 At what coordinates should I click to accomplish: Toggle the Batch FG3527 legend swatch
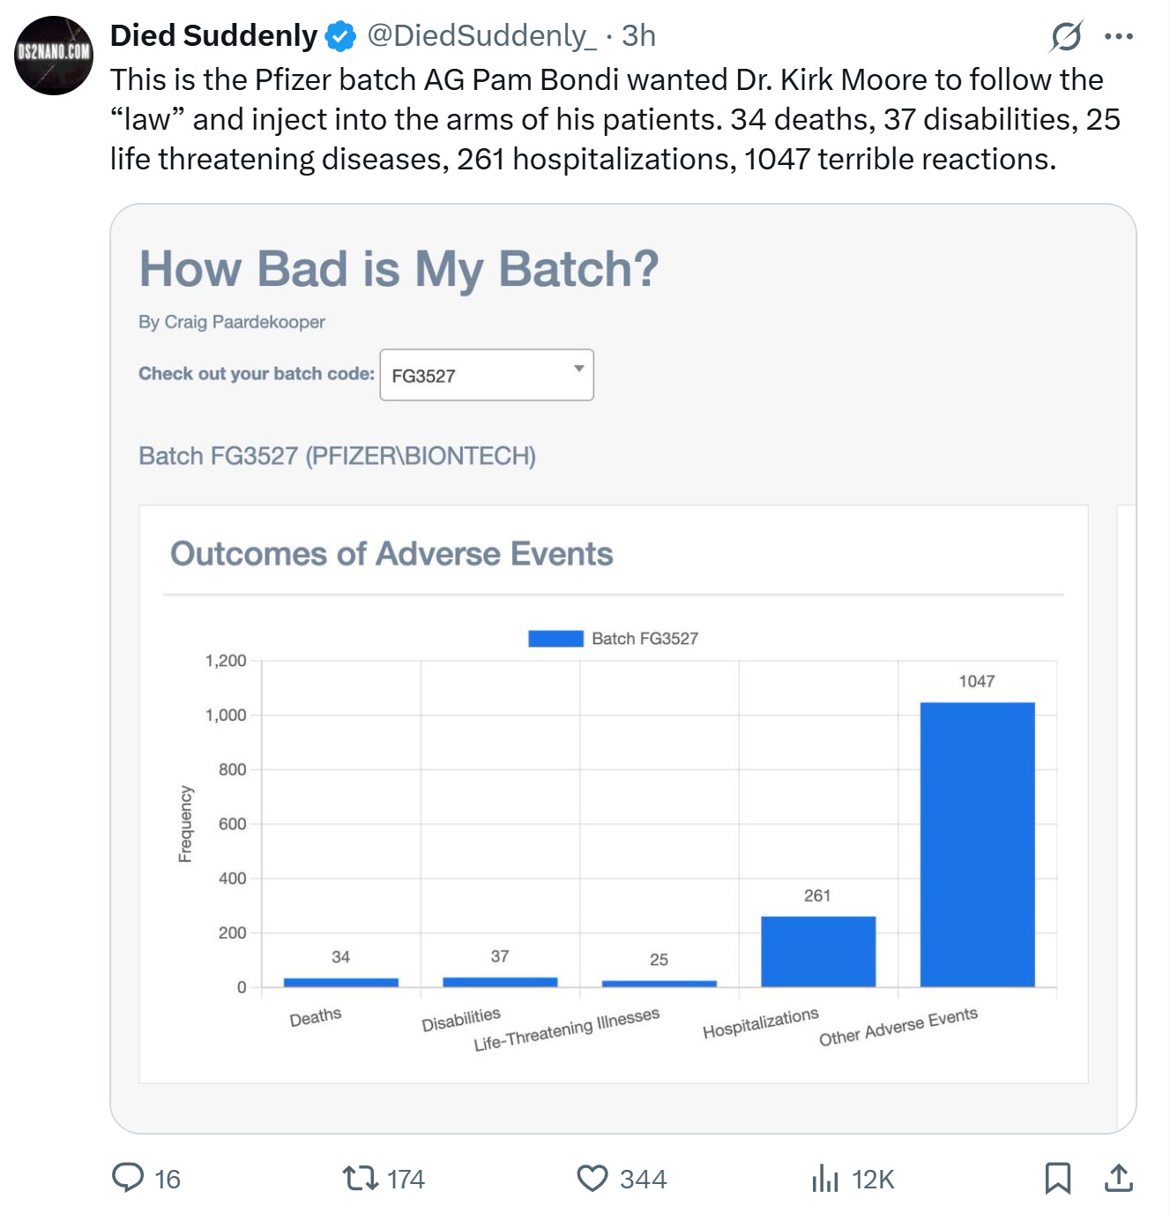[x=555, y=639]
